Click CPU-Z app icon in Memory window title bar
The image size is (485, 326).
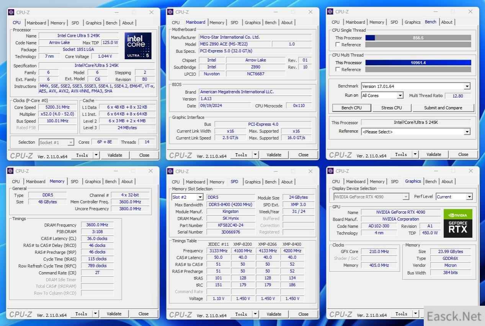click(11, 171)
